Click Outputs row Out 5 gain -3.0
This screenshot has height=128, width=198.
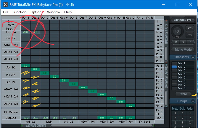tap(64, 118)
